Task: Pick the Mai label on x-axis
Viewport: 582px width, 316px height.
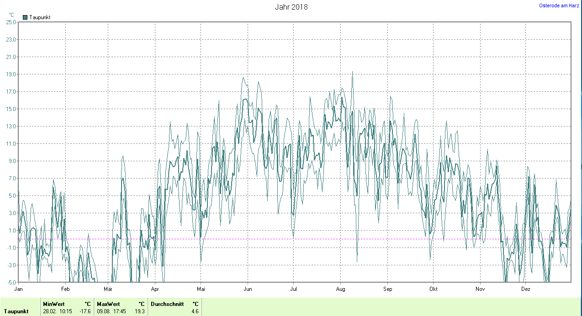Action: click(201, 289)
